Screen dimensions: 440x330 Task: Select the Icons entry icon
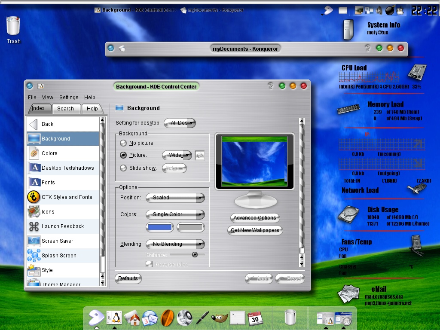34,211
